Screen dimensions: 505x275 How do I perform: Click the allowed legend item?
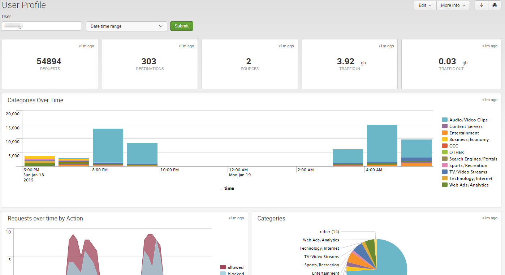click(232, 267)
